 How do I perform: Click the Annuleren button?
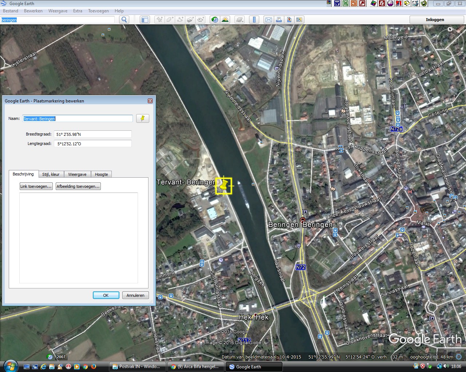click(x=135, y=295)
